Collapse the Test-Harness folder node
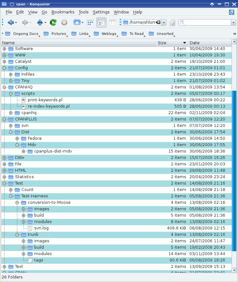Screen dimensions: 238x282 (x=11, y=196)
